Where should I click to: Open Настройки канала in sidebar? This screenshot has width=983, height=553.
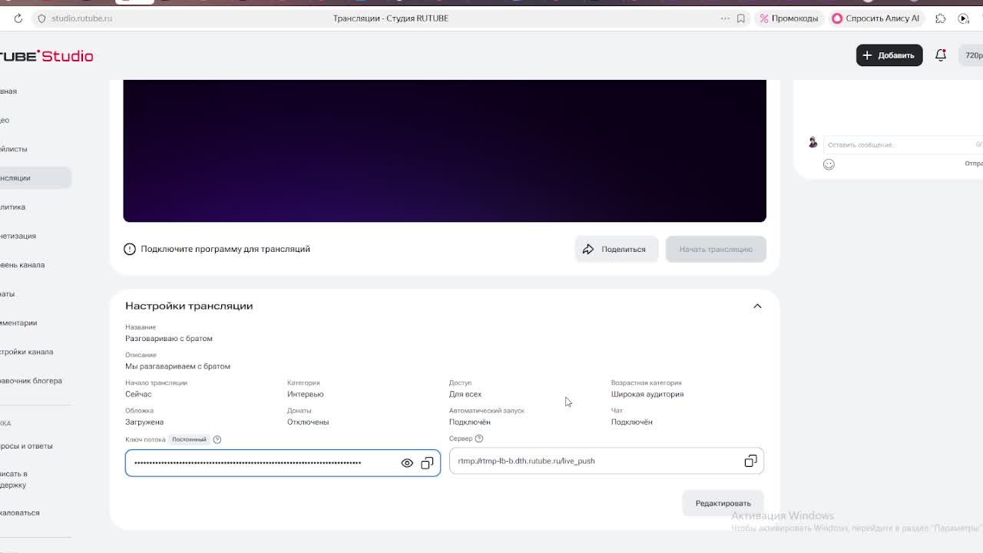click(x=26, y=352)
